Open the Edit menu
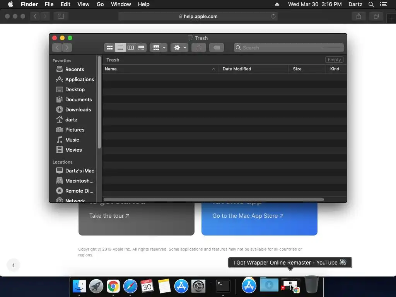Screen dimensions: 396x297 coord(65,4)
